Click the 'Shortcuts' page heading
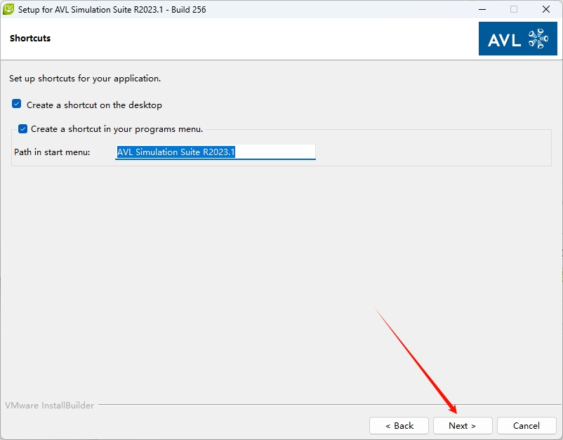The height and width of the screenshot is (440, 563). click(x=30, y=39)
